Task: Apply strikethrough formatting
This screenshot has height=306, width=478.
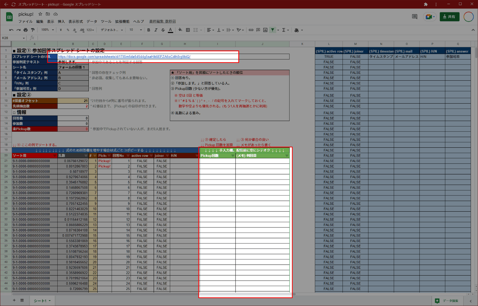Action: click(163, 30)
